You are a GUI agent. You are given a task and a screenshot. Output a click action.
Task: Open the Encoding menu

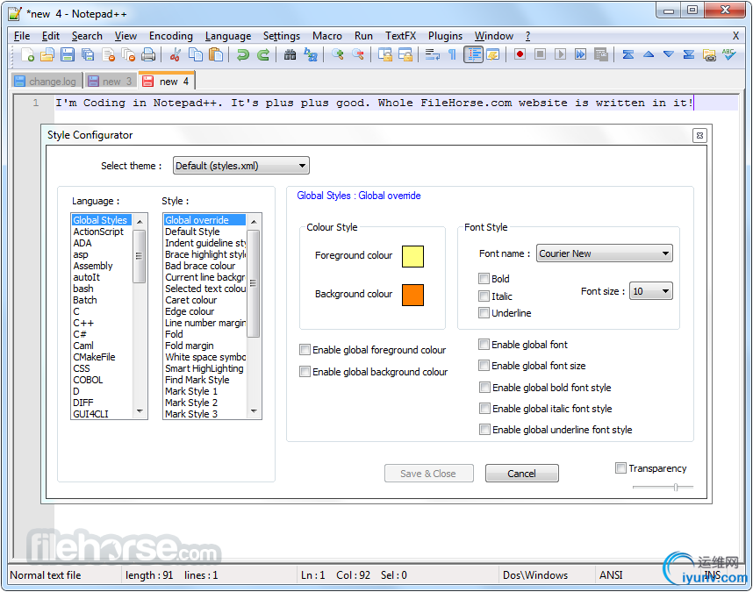pos(170,36)
